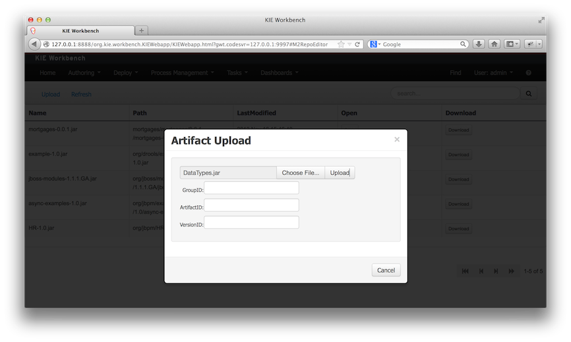Close the Artifact Upload dialog with X

(x=396, y=140)
